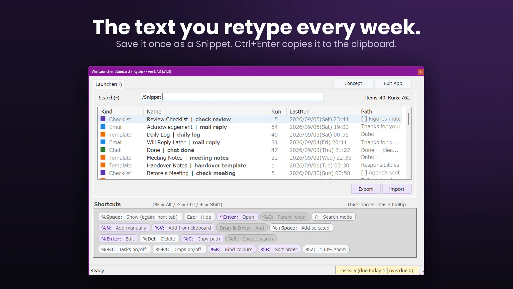This screenshot has width=513, height=289.
Task: Click the purple Kind square for Before a Meeting
Action: point(103,173)
